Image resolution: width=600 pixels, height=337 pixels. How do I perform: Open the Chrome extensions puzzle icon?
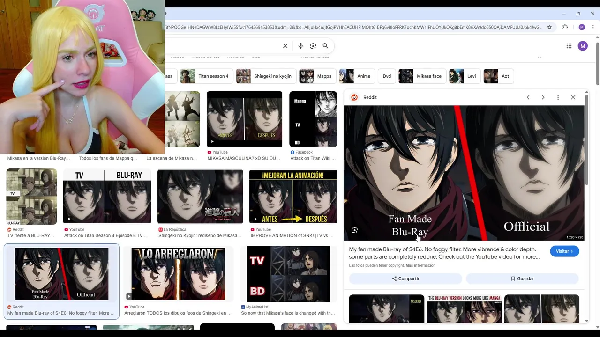click(x=565, y=27)
